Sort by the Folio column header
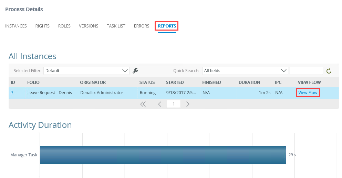This screenshot has width=342, height=178. click(33, 82)
